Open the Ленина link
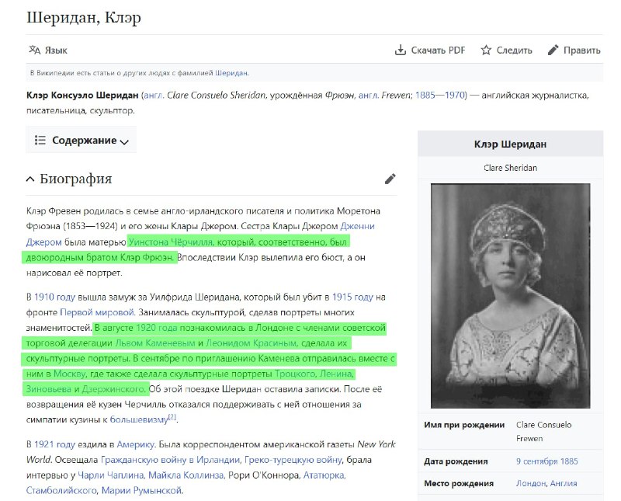The height and width of the screenshot is (501, 621). 336,374
